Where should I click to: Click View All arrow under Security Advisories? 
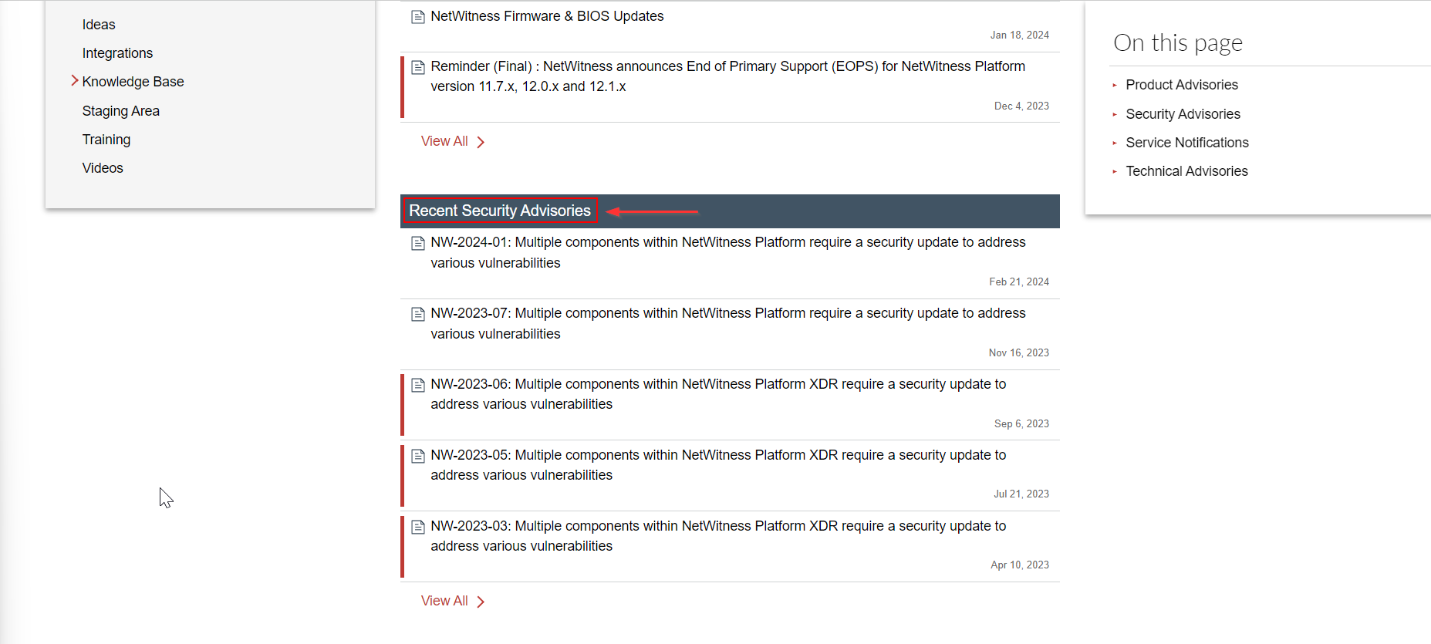click(481, 602)
